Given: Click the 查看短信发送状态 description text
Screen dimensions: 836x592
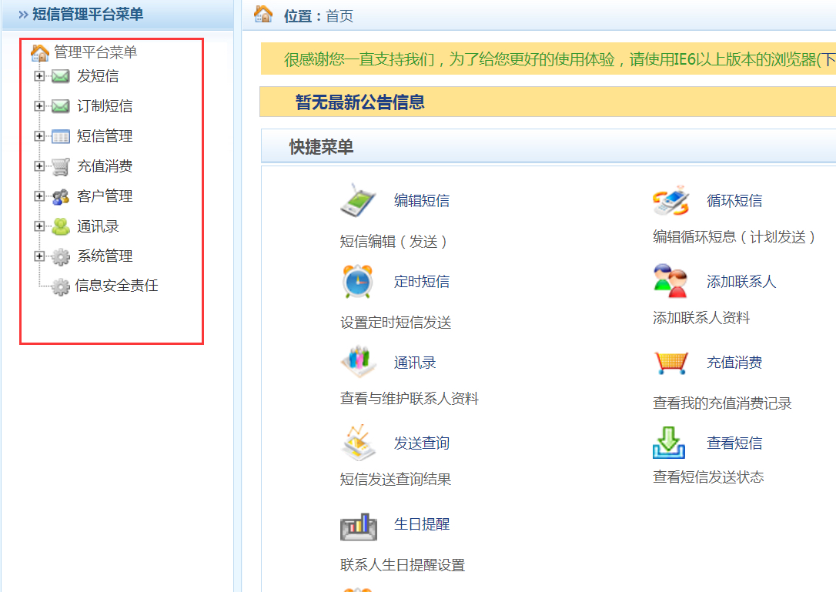Looking at the screenshot, I should click(708, 477).
